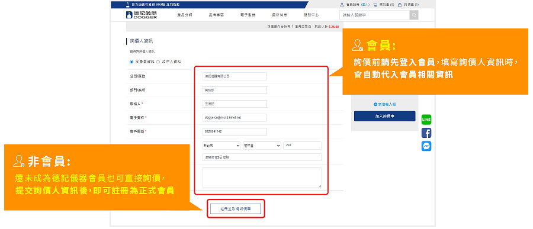Click the keyword search input field
Viewport: 533px width, 229px height.
click(375, 15)
